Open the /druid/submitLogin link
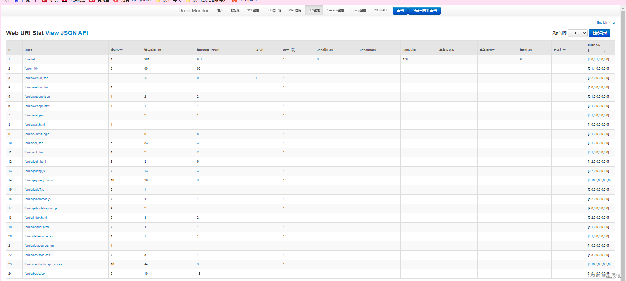 pos(37,134)
